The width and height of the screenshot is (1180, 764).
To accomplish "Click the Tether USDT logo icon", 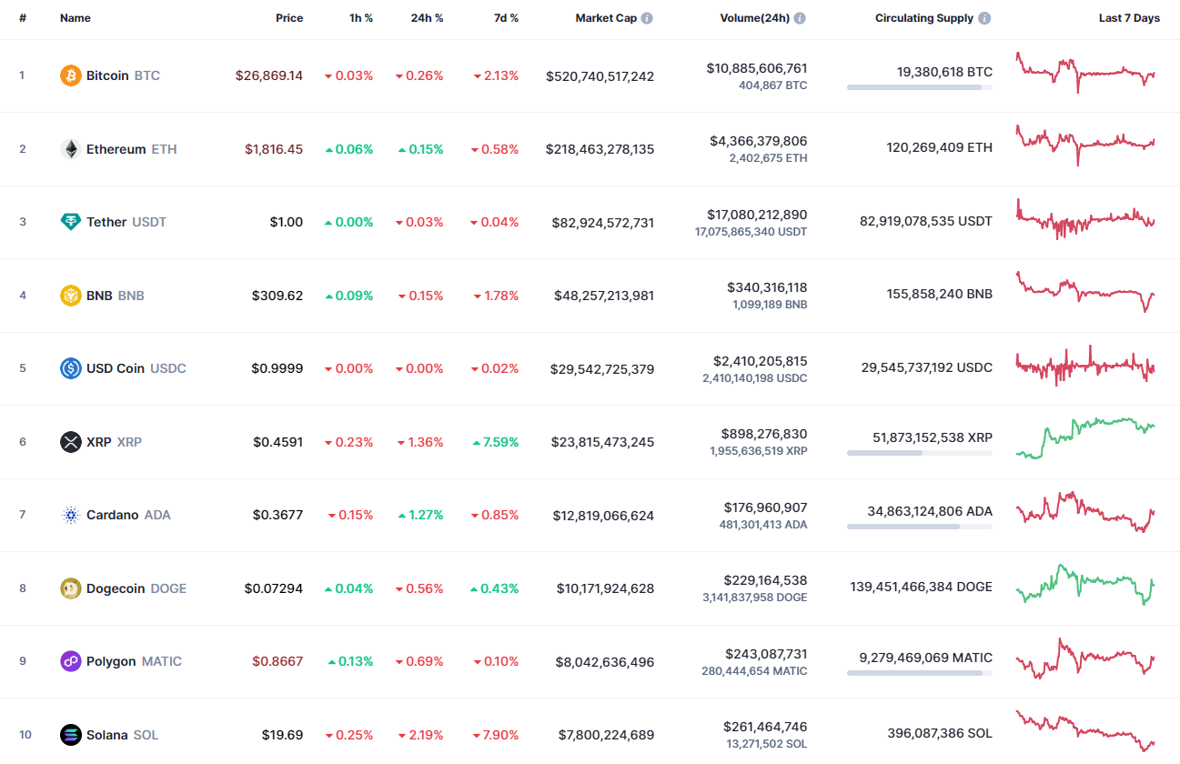I will coord(69,222).
